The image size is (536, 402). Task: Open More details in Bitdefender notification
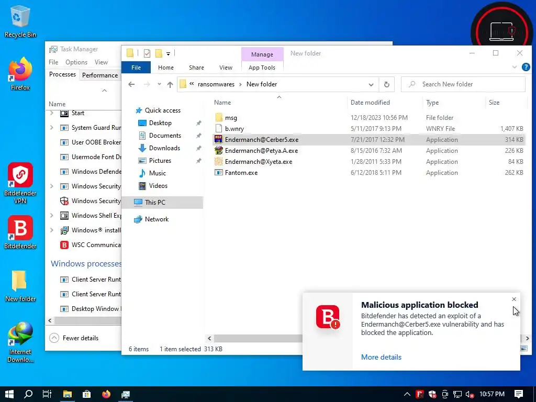pyautogui.click(x=381, y=357)
